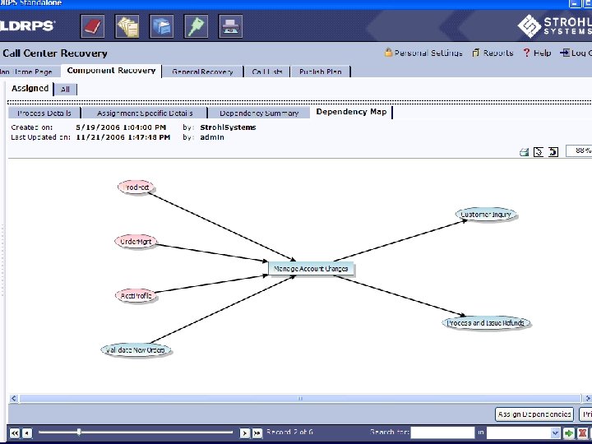The width and height of the screenshot is (592, 444).
Task: Click the print map icon above the diagram
Action: (524, 152)
